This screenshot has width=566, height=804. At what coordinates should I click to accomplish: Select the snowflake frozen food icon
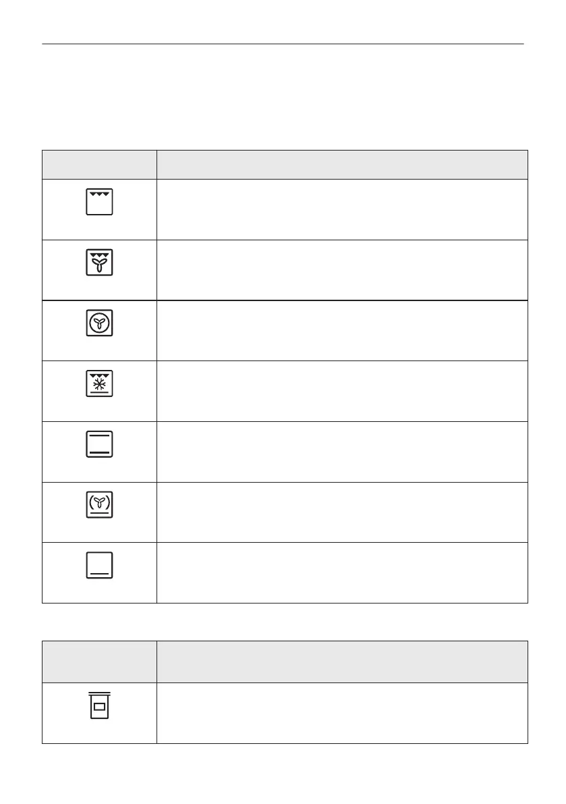(100, 384)
